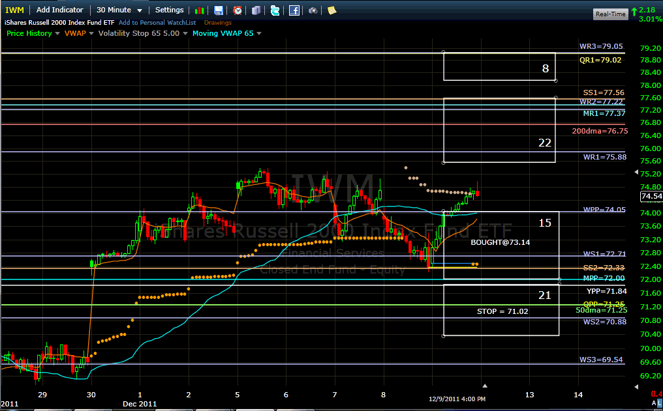Click the BOUGHT@73.14 annotation
Screen dimensions: 663x411
(x=501, y=242)
